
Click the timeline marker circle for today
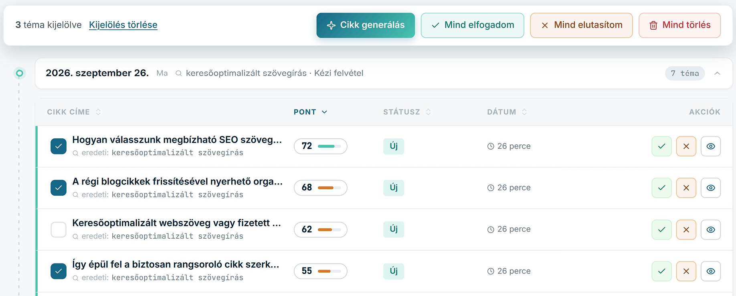coord(19,73)
